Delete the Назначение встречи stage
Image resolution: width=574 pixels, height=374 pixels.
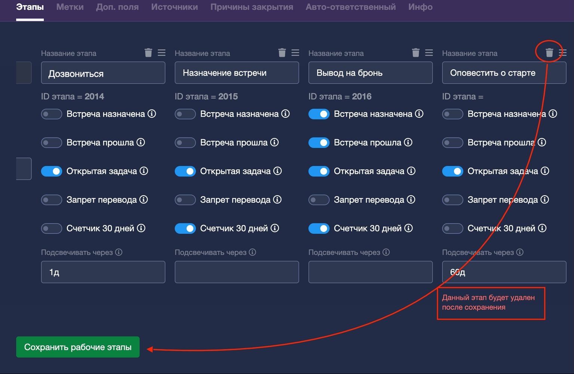(x=282, y=53)
